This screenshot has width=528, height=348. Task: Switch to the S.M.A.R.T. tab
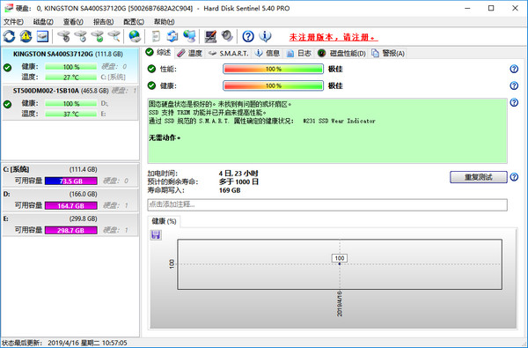[228, 53]
